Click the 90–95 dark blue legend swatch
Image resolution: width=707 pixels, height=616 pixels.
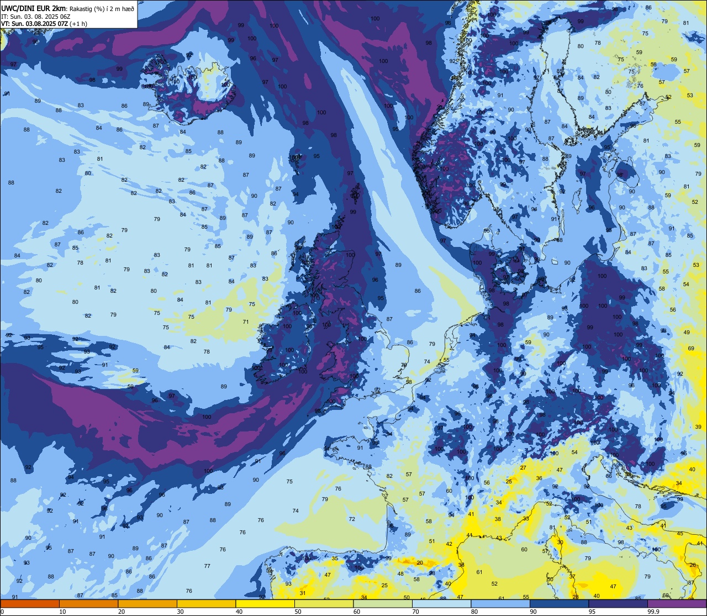(559, 603)
